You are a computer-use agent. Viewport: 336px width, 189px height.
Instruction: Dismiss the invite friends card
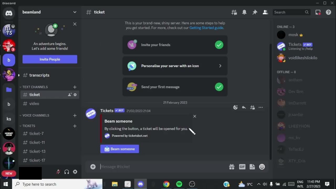tap(75, 24)
